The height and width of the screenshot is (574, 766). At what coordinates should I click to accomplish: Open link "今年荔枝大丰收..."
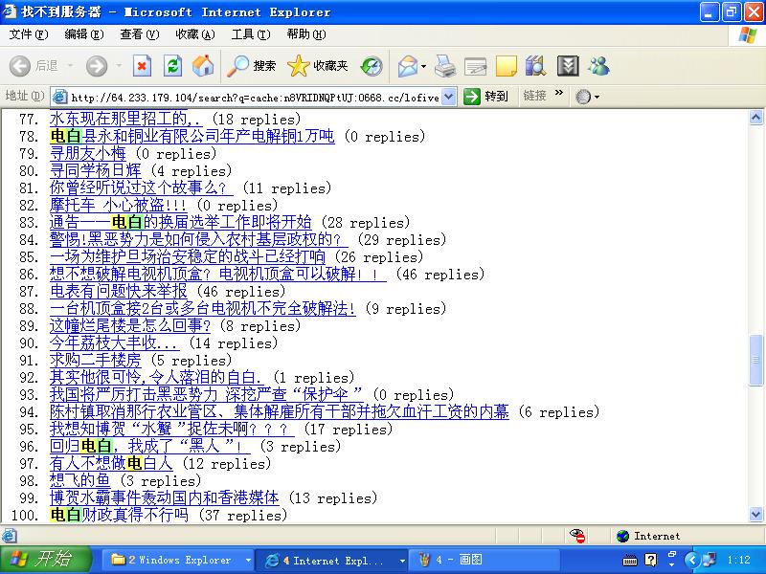[x=114, y=342]
